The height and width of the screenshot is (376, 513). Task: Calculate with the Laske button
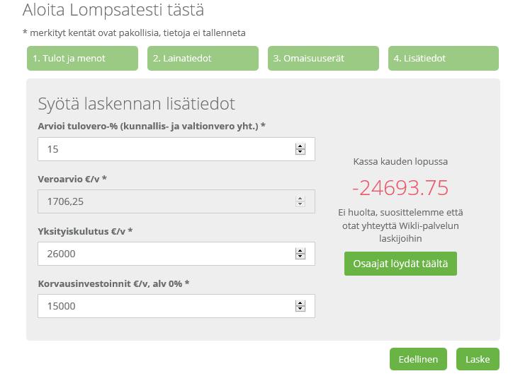(478, 359)
